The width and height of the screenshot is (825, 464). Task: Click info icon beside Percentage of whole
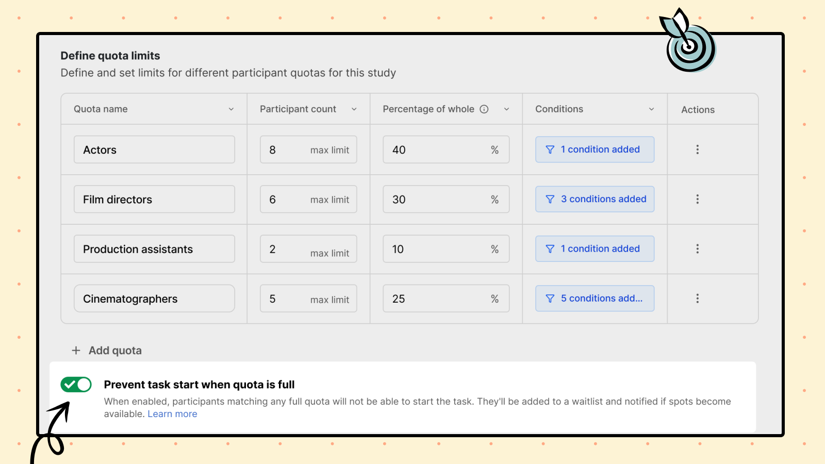484,109
